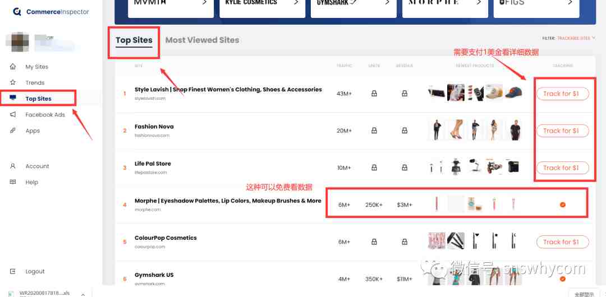This screenshot has height=297, width=606.
Task: Click Fashion Nova black t-shirt product thumbnail
Action: pyautogui.click(x=513, y=130)
